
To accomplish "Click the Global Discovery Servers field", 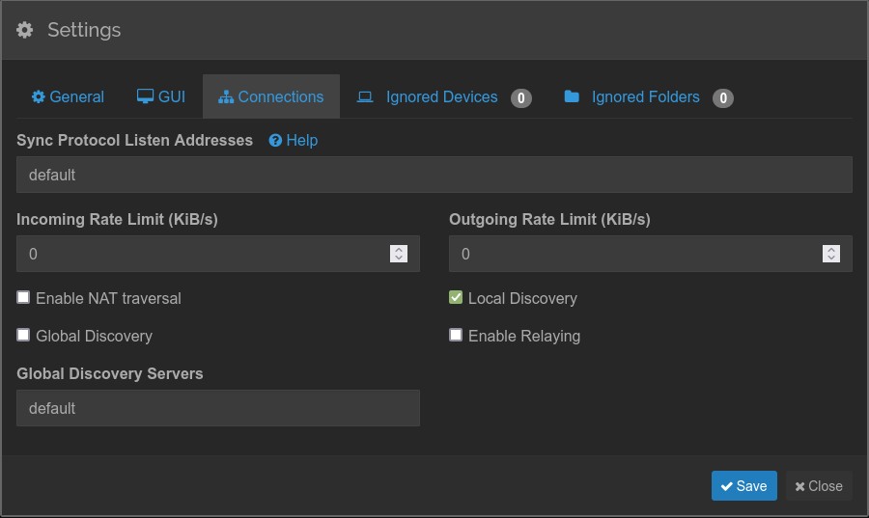I will 217,408.
